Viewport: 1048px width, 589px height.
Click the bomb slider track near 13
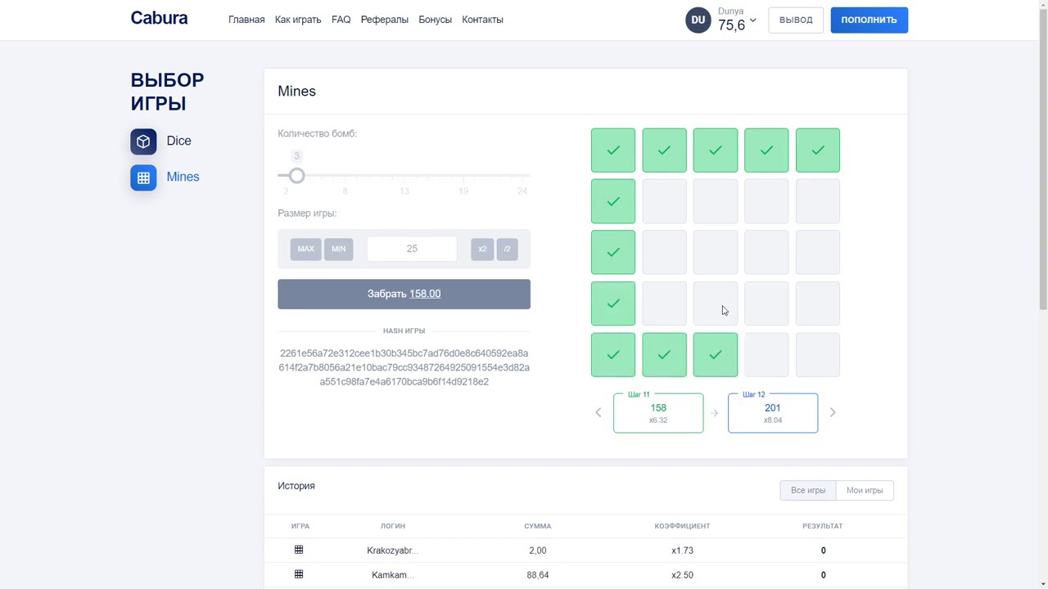point(404,176)
